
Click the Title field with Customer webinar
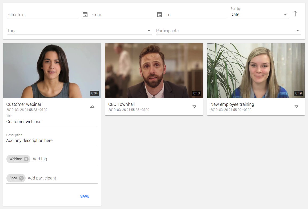pos(52,122)
